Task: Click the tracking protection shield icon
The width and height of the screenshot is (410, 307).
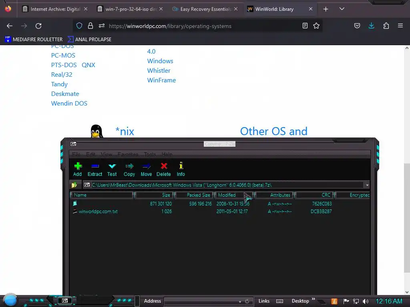Action: (x=79, y=26)
